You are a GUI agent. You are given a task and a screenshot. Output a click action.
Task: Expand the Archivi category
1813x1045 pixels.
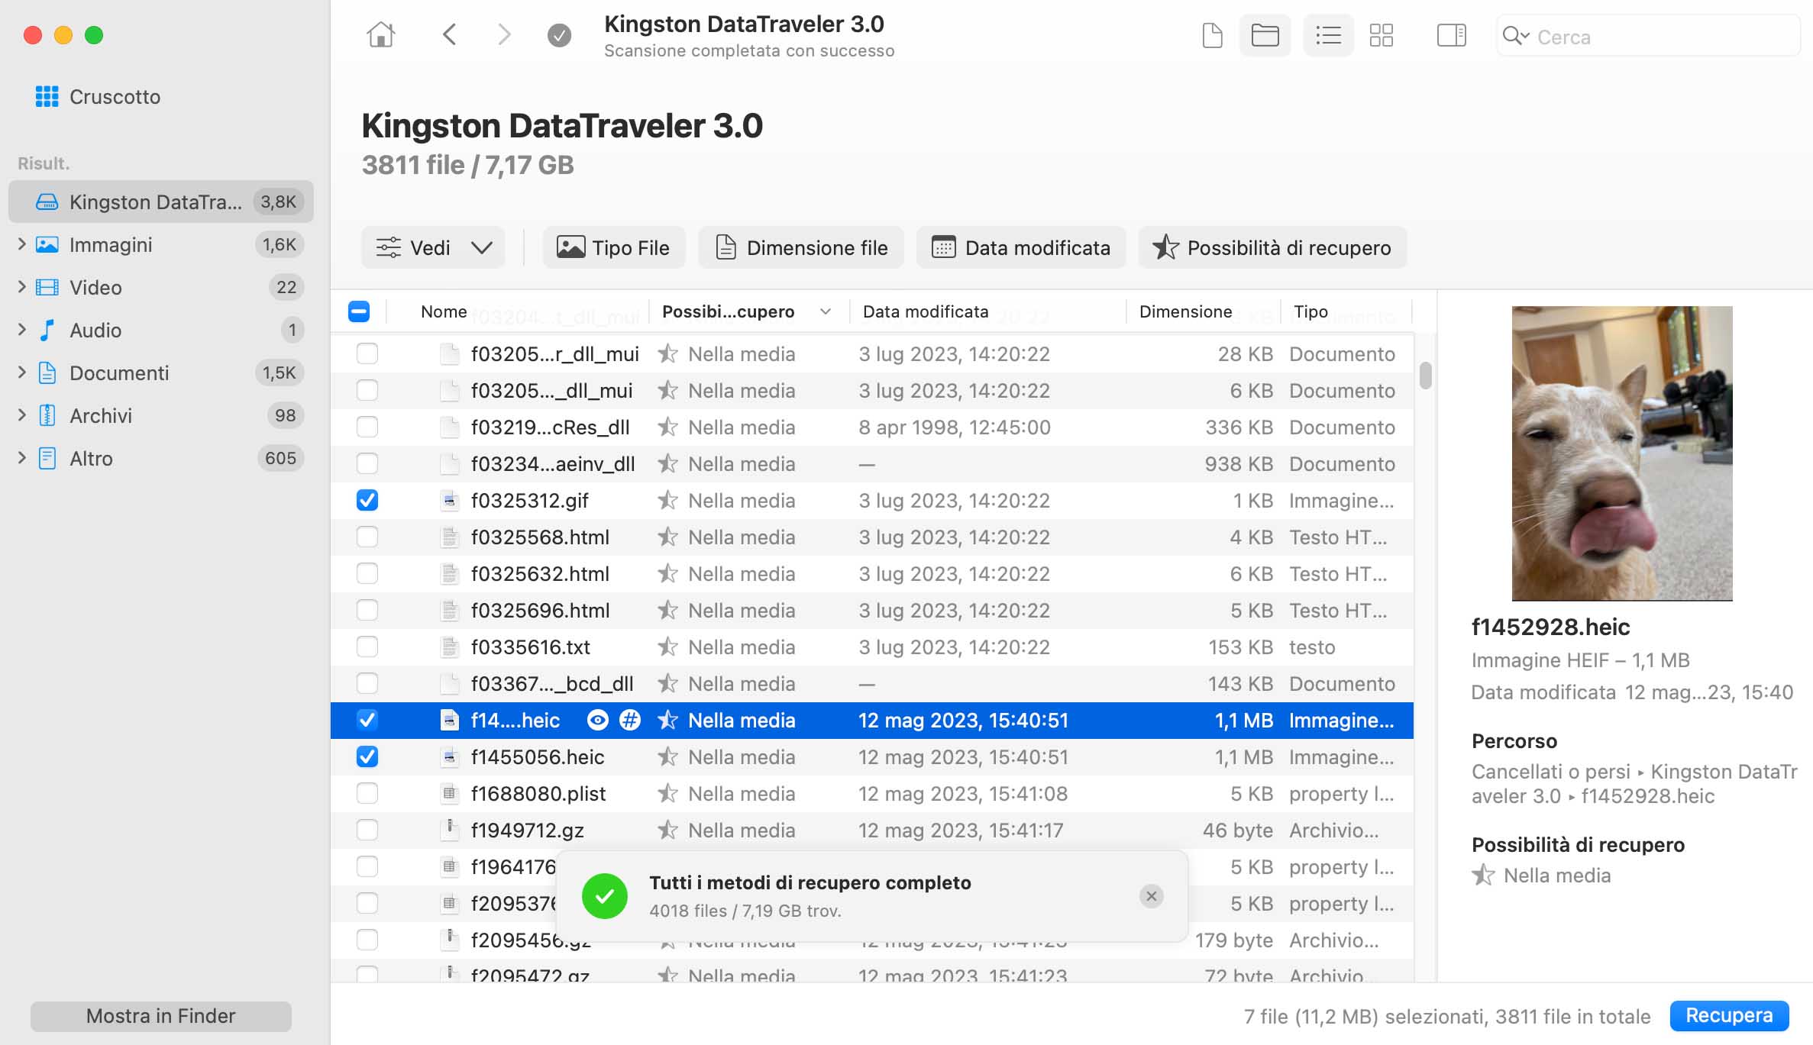click(21, 415)
